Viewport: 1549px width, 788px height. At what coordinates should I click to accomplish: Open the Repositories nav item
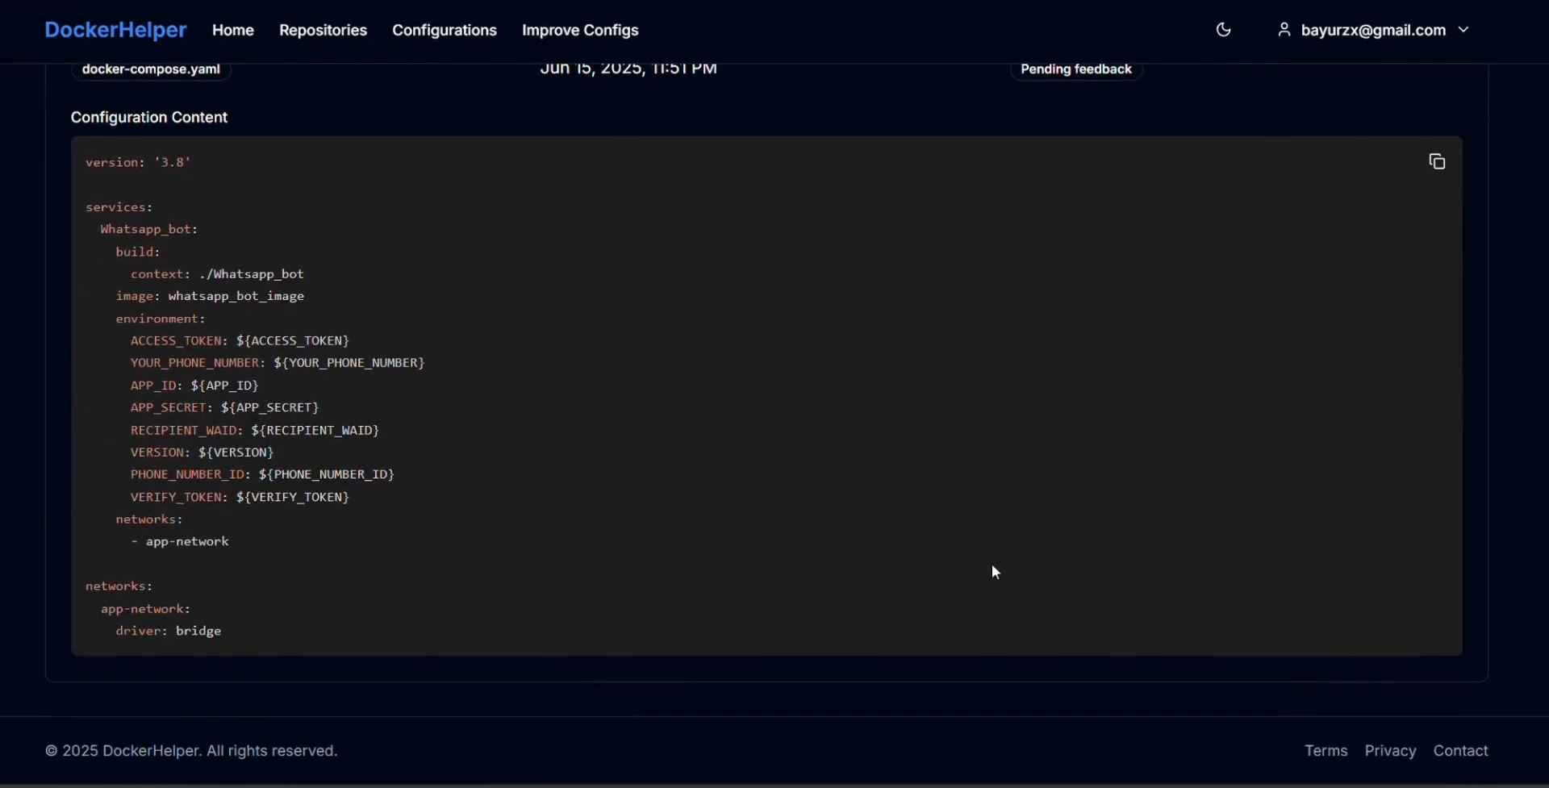click(x=323, y=30)
